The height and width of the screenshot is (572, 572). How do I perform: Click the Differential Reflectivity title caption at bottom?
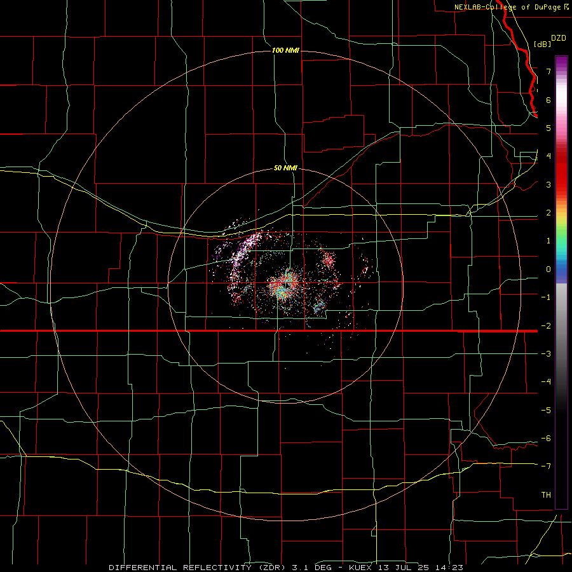(x=286, y=568)
